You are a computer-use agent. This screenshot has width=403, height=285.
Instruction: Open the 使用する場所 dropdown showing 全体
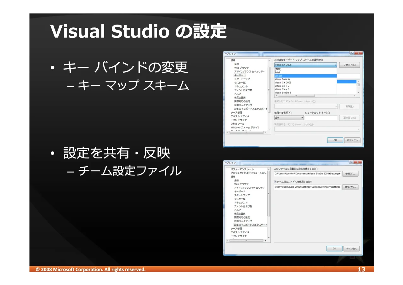click(289, 118)
